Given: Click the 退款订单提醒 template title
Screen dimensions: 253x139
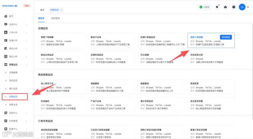Looking at the screenshot, I should [196, 37].
